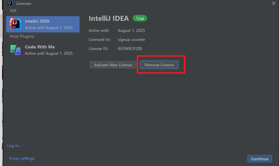
Task: Click the green Trial badge
Action: 140,18
